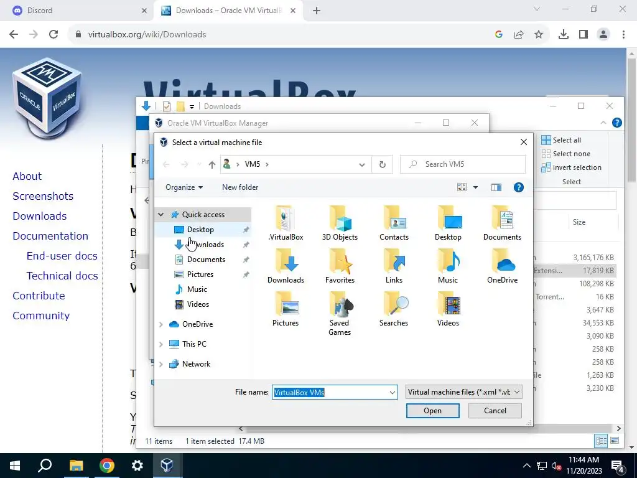
Task: Click Chrome side panel icon
Action: point(584,35)
